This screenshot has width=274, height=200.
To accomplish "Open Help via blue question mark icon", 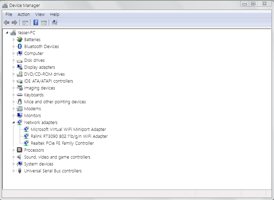I will [36, 22].
